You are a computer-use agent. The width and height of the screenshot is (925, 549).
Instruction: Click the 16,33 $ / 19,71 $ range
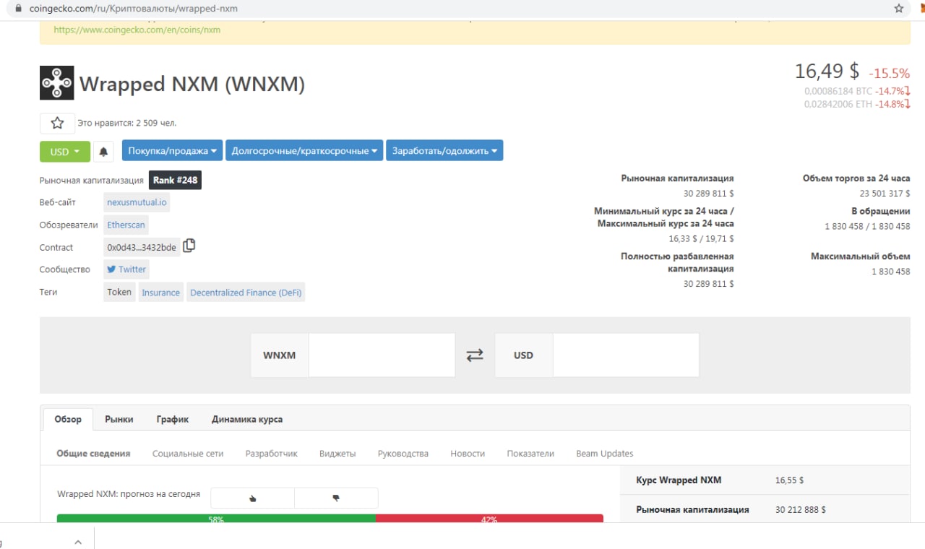pos(701,238)
